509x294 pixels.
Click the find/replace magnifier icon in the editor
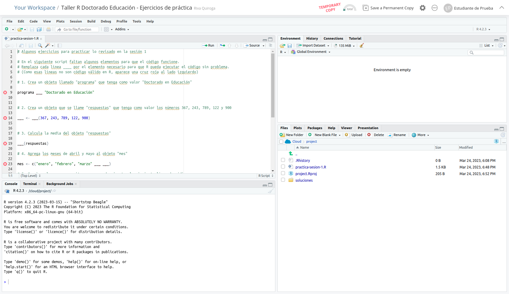pyautogui.click(x=40, y=46)
